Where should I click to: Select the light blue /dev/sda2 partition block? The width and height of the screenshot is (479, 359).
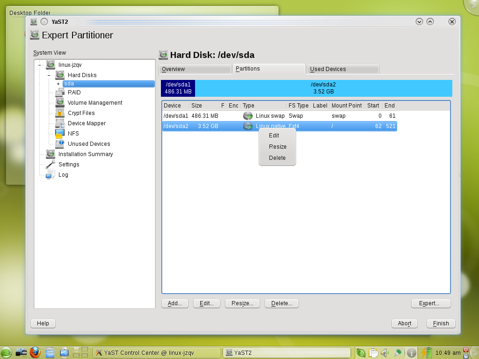coord(324,88)
